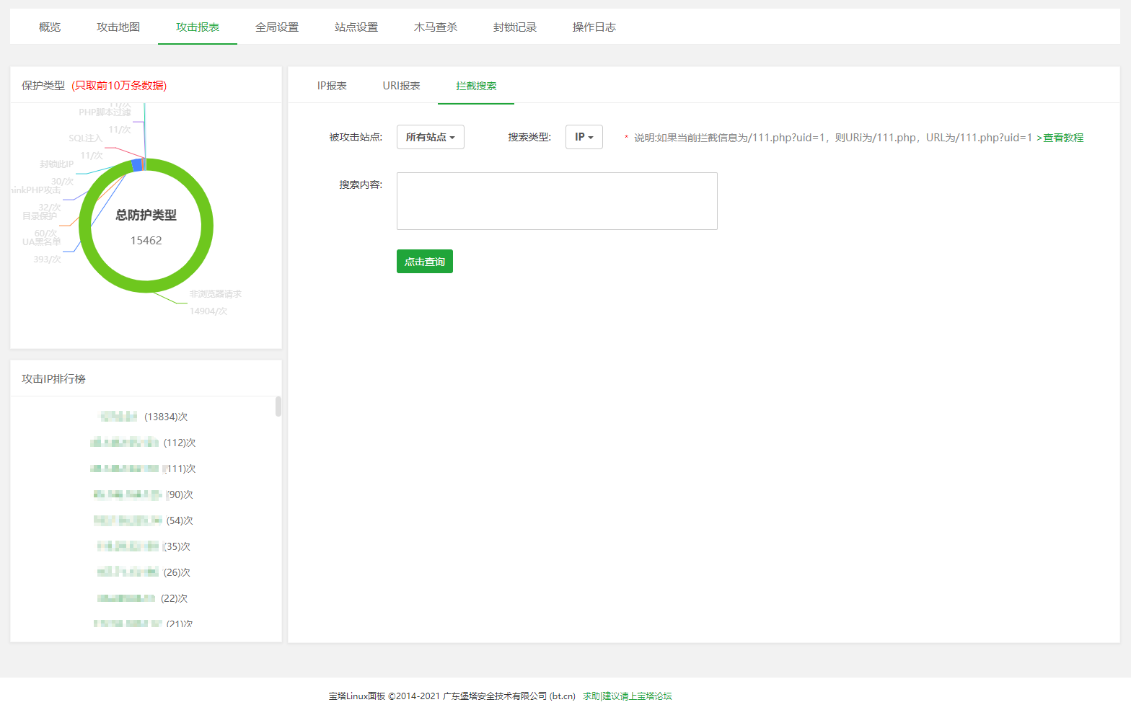
Task: Select the (90)次 IP ranking row
Action: click(x=144, y=494)
